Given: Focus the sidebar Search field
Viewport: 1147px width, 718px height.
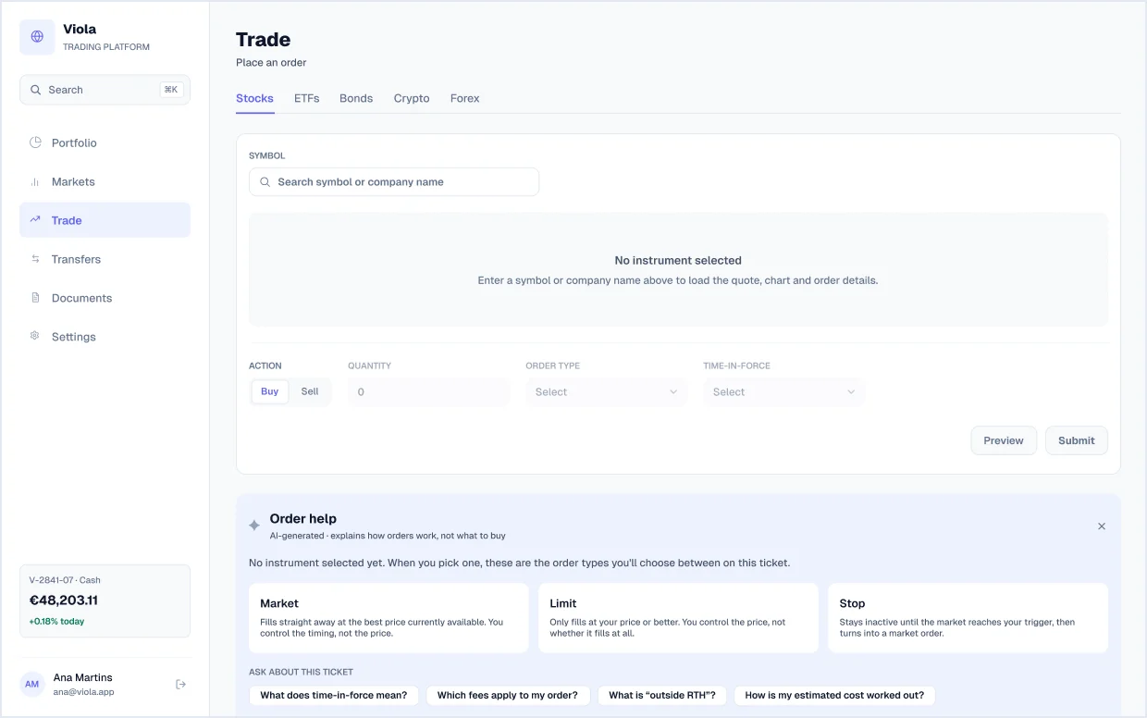Looking at the screenshot, I should 105,90.
